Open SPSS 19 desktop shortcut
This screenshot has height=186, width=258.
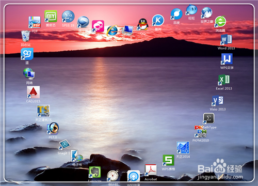pyautogui.click(x=68, y=17)
